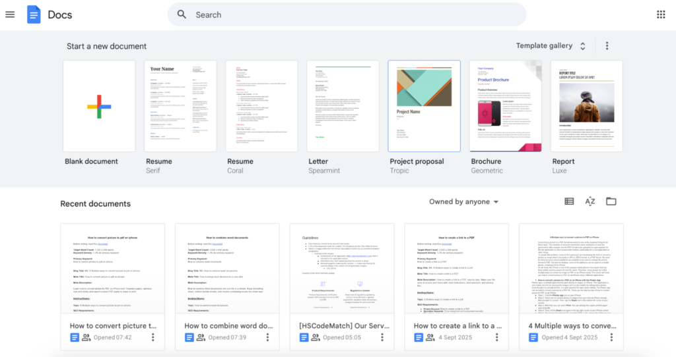
Task: Click the shared icon on HSCodeMatch doc
Action: 316,338
